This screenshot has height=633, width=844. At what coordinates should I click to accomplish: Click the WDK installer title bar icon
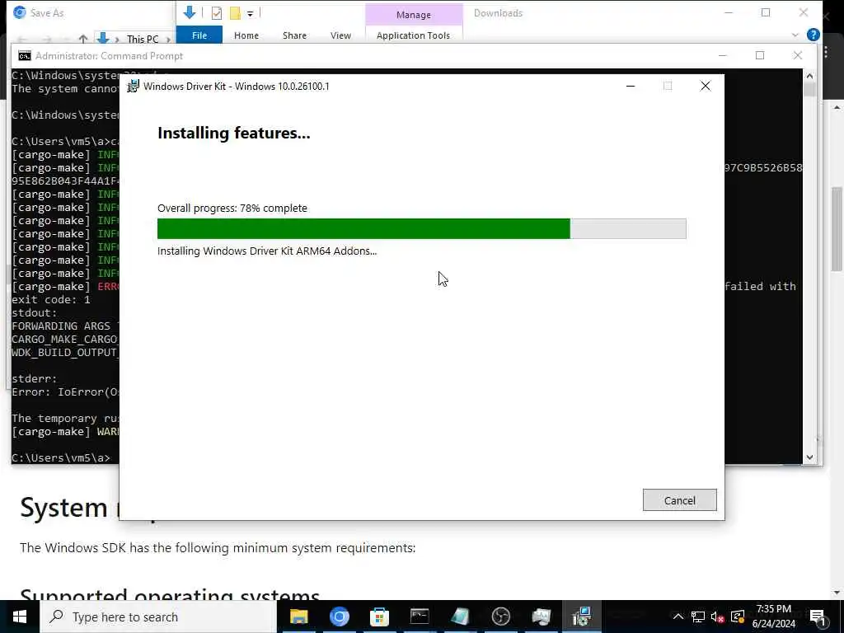pyautogui.click(x=133, y=86)
